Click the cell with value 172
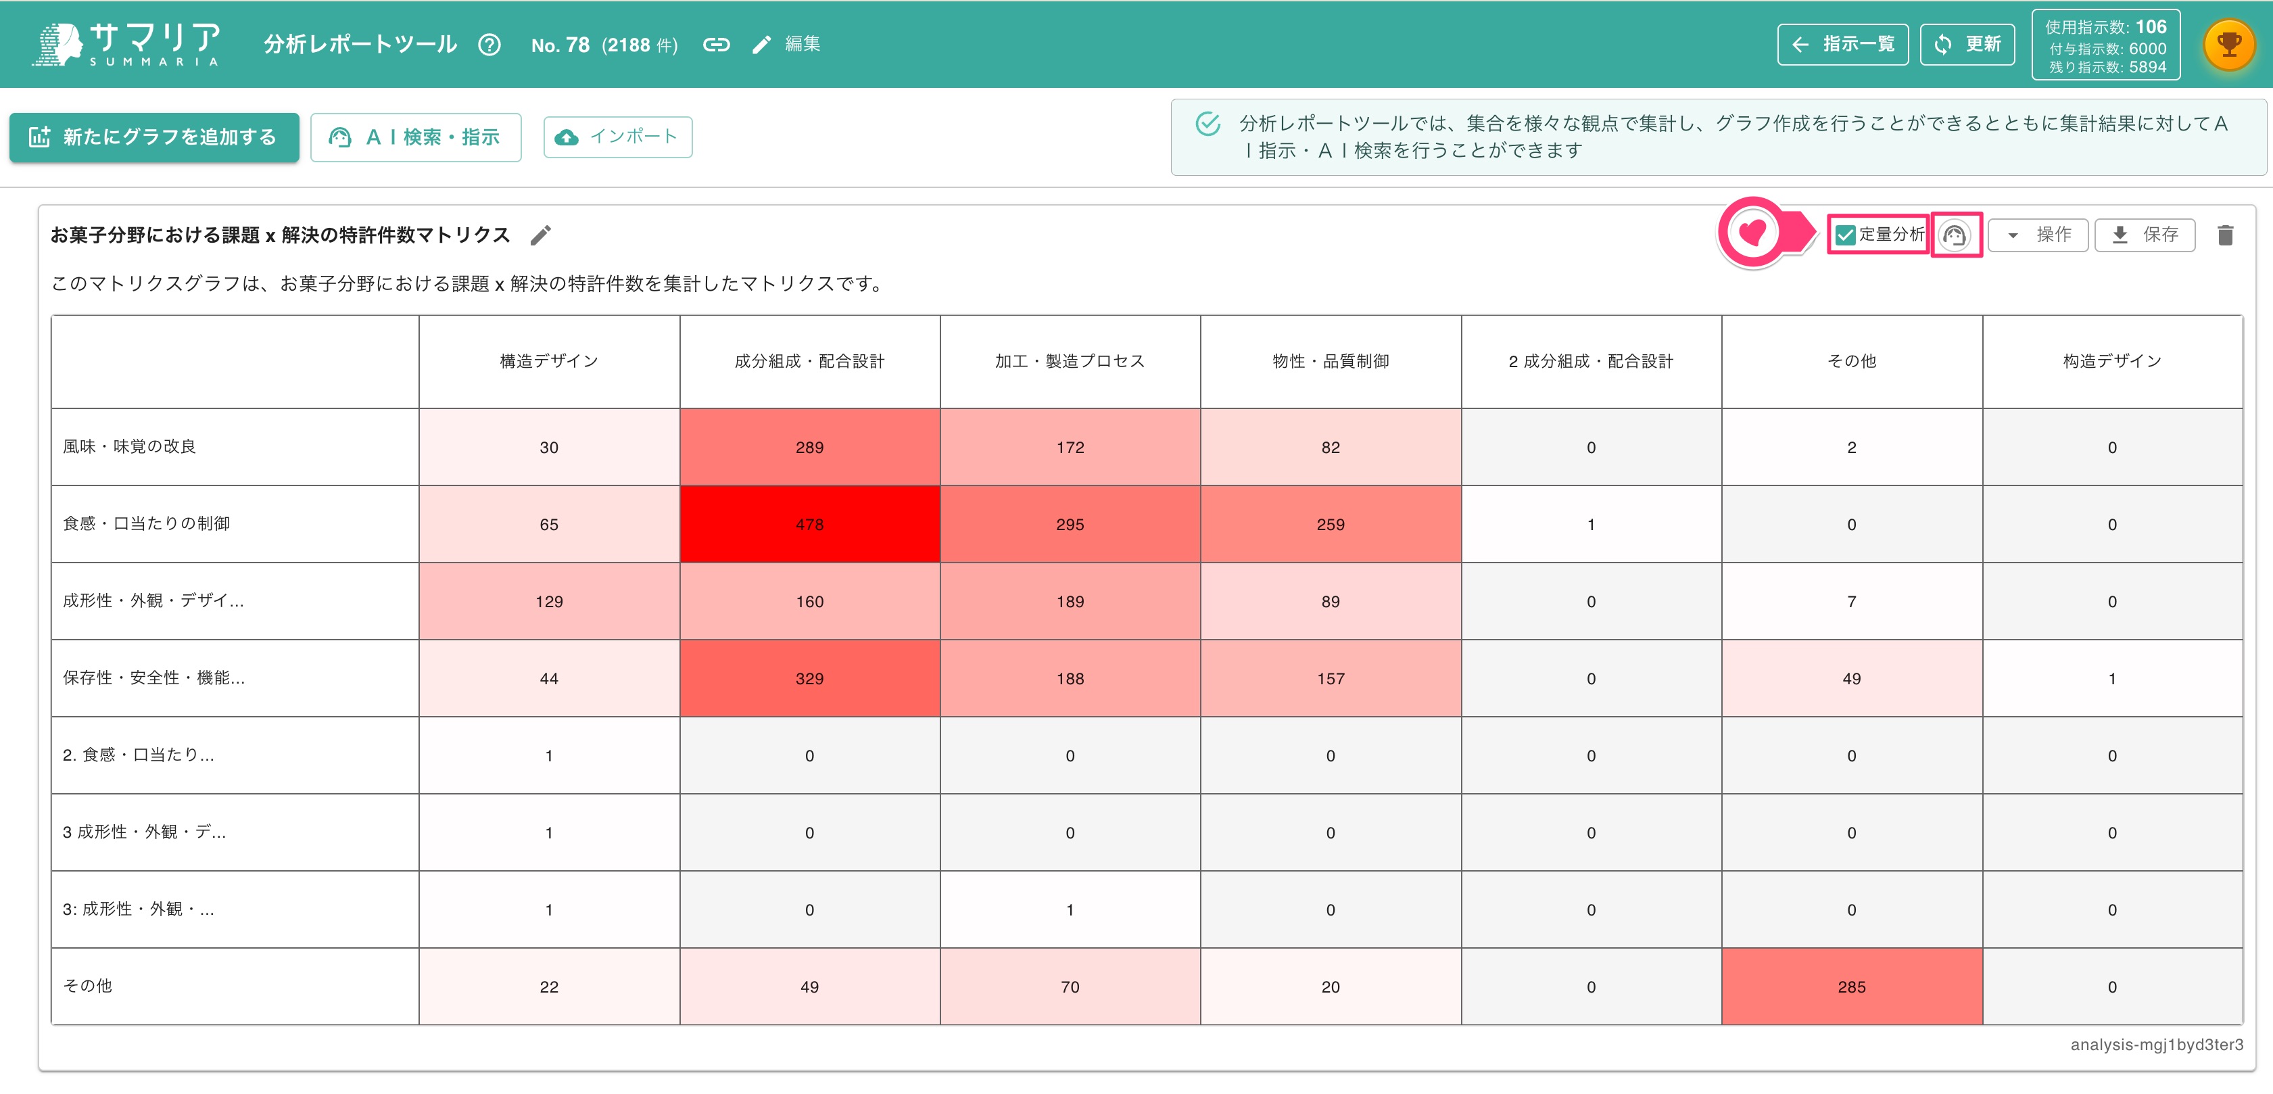This screenshot has height=1094, width=2273. tap(1070, 448)
